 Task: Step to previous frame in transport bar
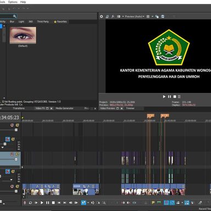pyautogui.click(x=70, y=203)
